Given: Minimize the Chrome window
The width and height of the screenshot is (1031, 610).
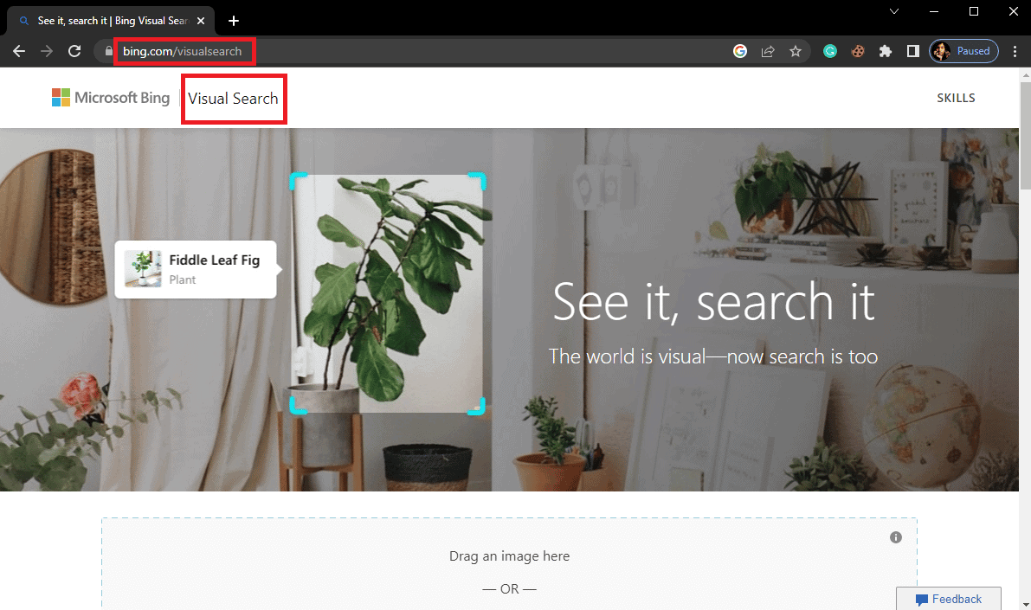Looking at the screenshot, I should click(934, 11).
